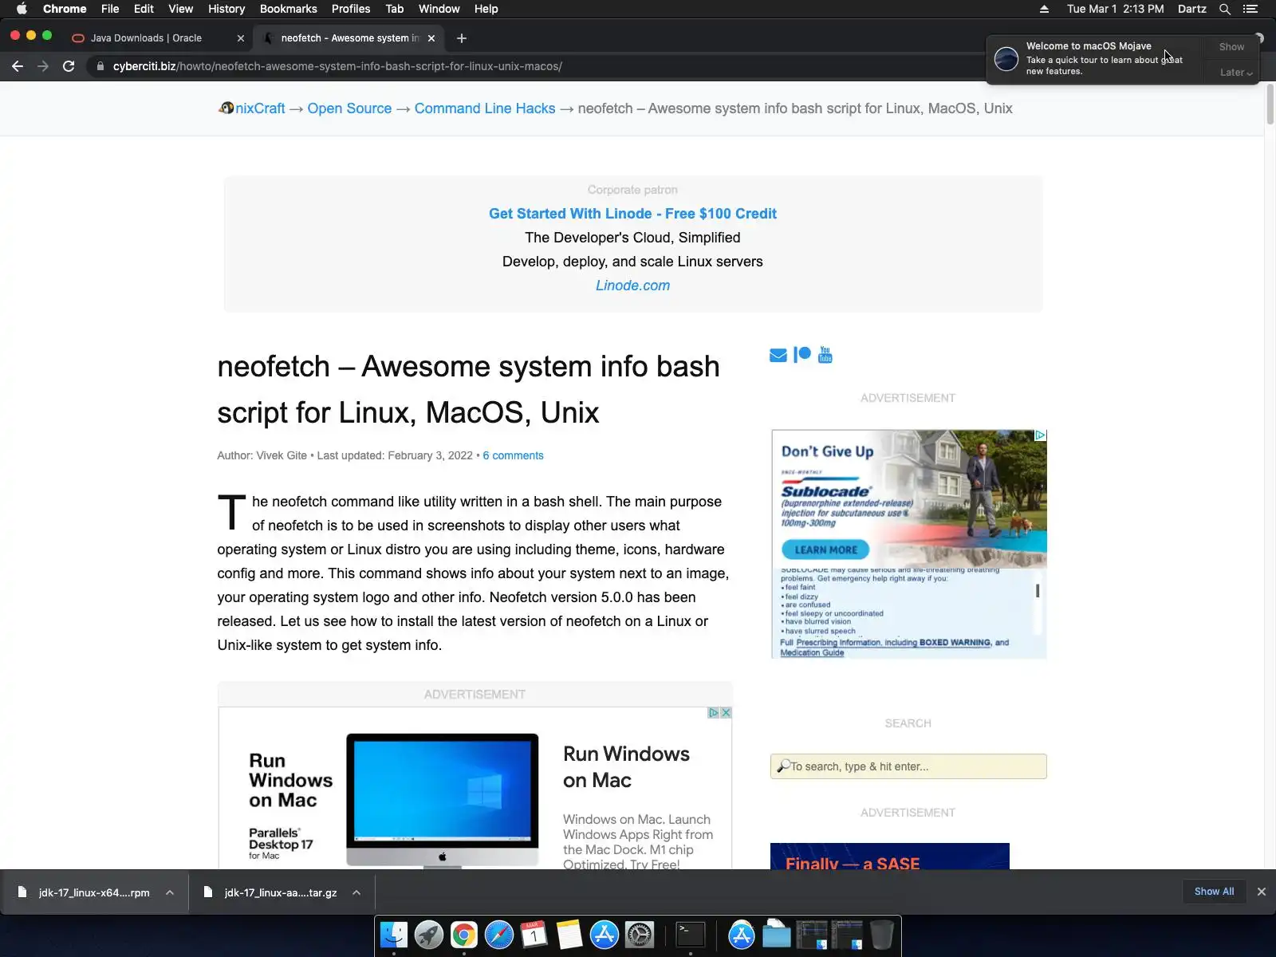Click the eject icon in menu bar
Screen dimensions: 1276x957
tap(1044, 9)
